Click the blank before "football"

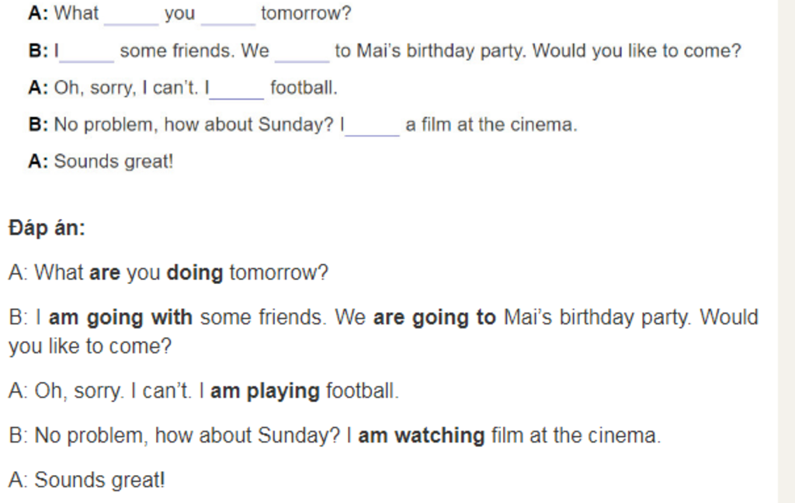tap(237, 92)
